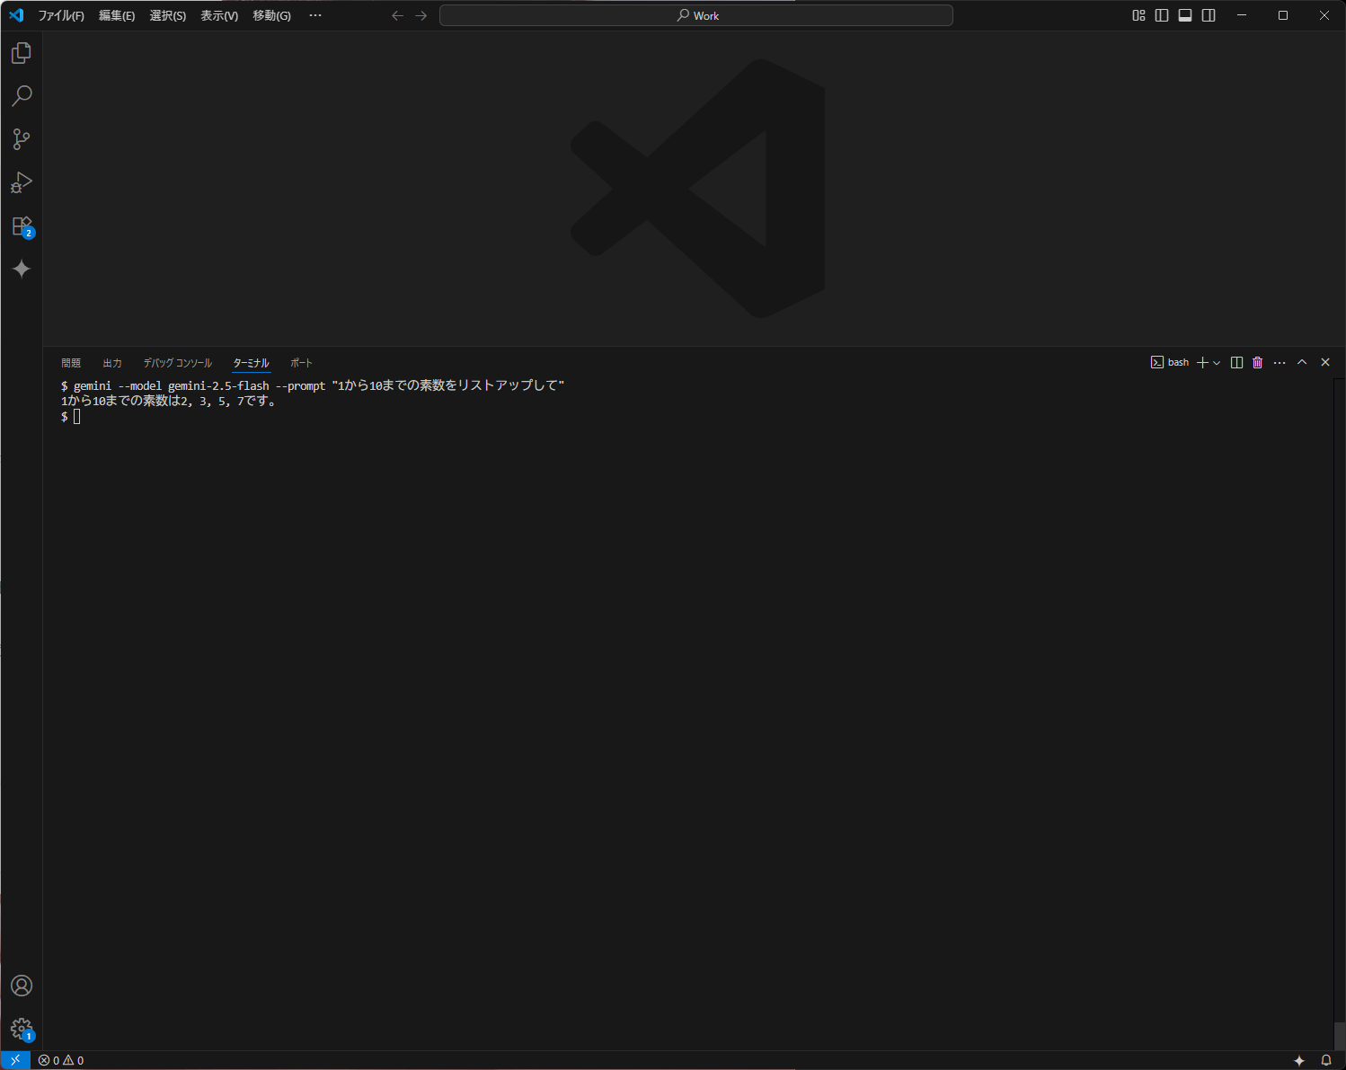Screen dimensions: 1346x1070
Task: Open the Search view
Action: (x=21, y=95)
